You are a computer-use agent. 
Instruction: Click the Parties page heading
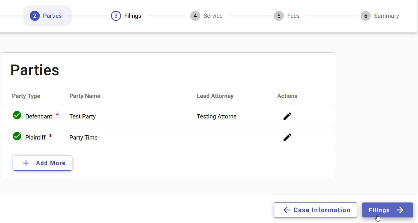click(x=35, y=70)
